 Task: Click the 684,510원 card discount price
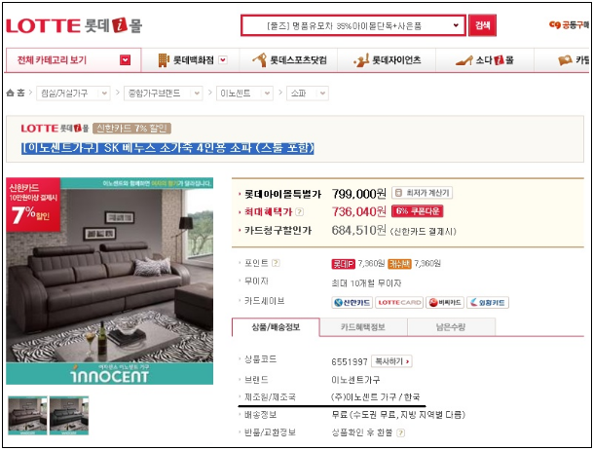point(359,230)
